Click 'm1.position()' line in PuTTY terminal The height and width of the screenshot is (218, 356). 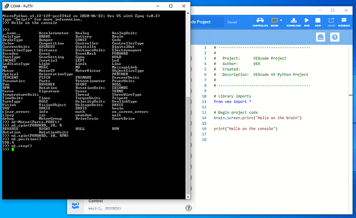tap(26, 139)
